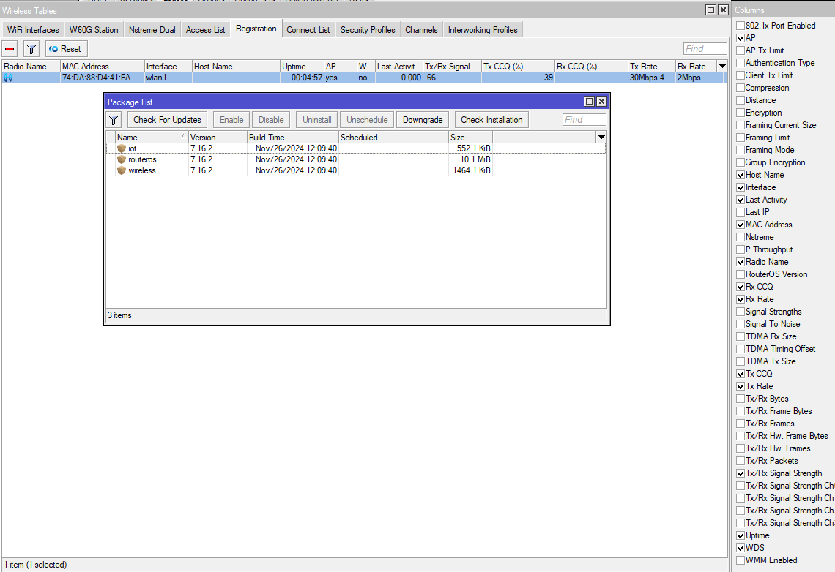Image resolution: width=835 pixels, height=572 pixels.
Task: Uncheck the Host Name column checkbox
Action: [x=741, y=175]
